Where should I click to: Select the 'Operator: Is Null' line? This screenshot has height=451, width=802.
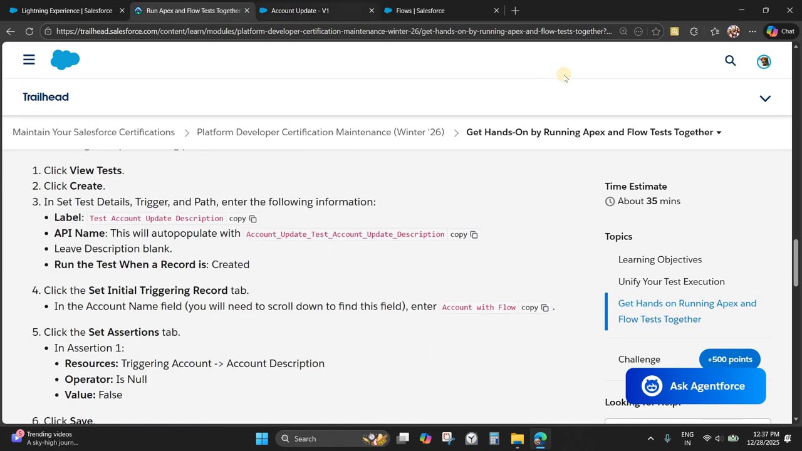(106, 380)
